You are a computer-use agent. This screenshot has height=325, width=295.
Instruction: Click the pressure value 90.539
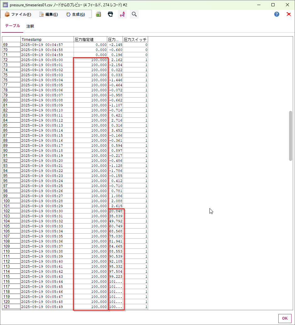pos(116,256)
